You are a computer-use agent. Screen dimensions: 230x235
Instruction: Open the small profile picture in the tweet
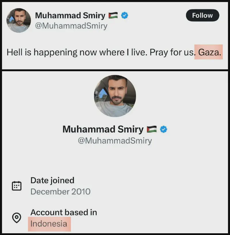click(19, 20)
